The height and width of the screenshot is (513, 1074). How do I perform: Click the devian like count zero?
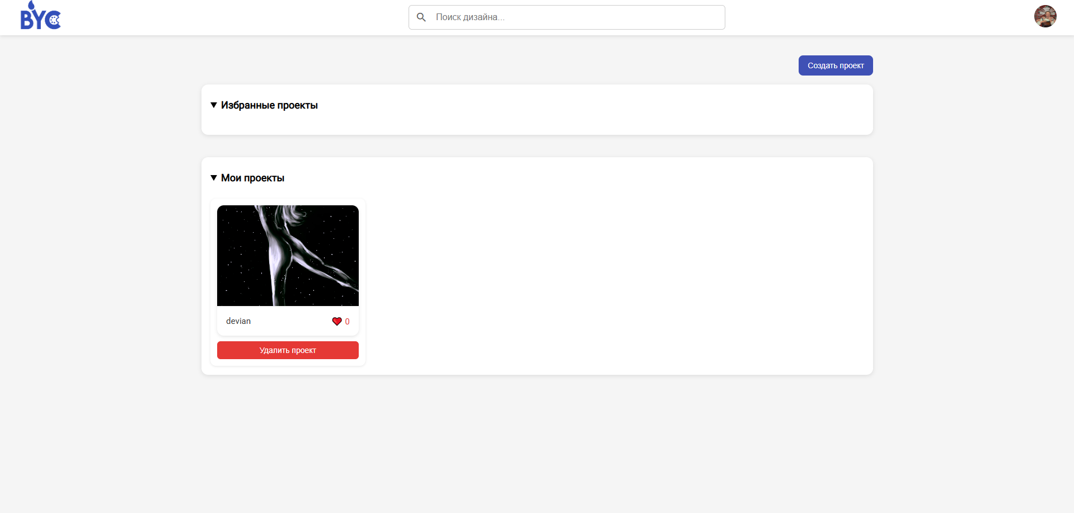coord(348,321)
